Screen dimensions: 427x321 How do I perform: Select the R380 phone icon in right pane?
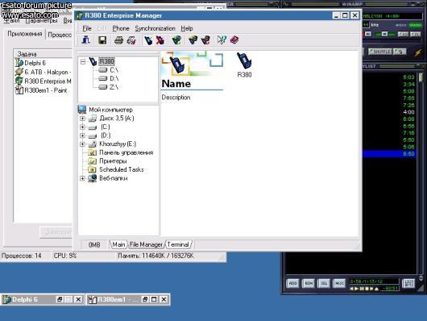[x=244, y=65]
